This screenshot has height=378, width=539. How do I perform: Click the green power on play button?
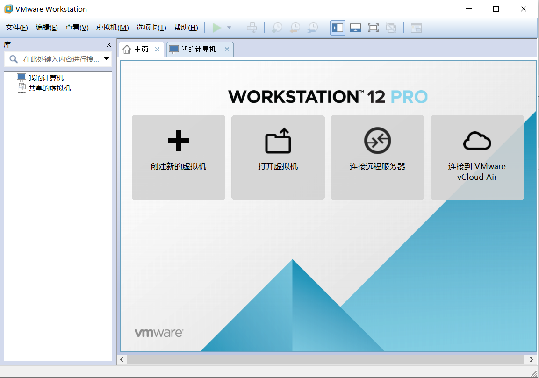tap(217, 28)
